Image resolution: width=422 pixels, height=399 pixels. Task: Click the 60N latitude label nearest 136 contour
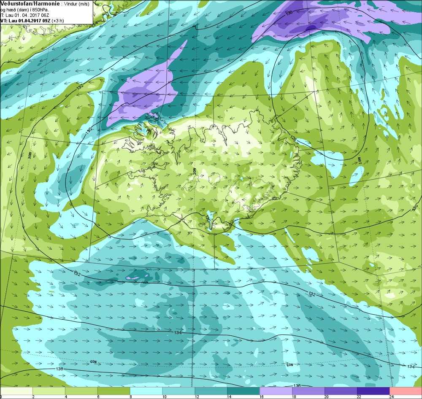pos(93,362)
